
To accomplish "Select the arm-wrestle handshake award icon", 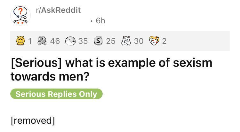I will point(42,41).
